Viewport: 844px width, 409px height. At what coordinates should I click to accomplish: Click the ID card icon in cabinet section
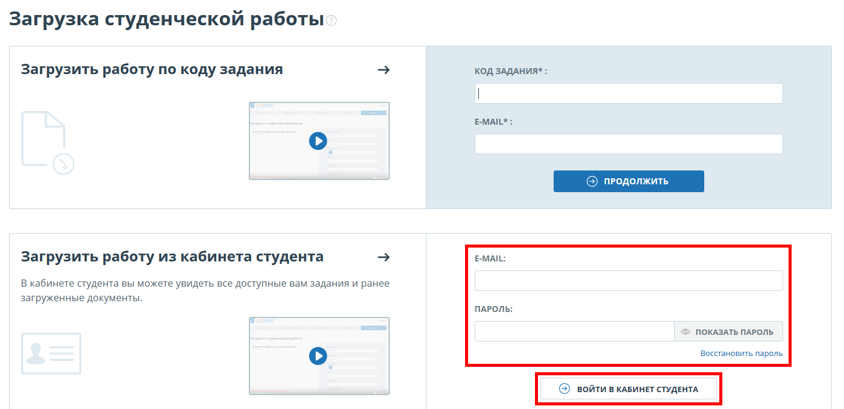(51, 354)
